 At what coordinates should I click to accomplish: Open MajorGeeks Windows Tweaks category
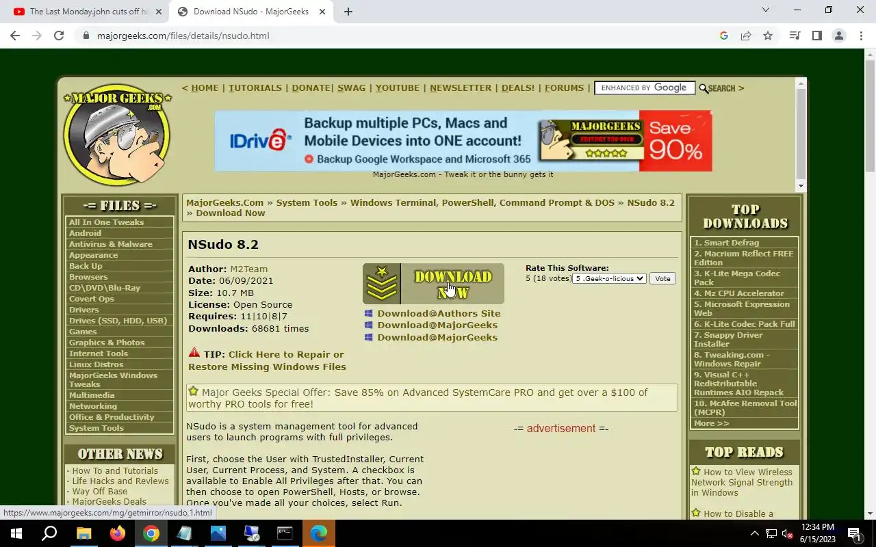(x=113, y=379)
